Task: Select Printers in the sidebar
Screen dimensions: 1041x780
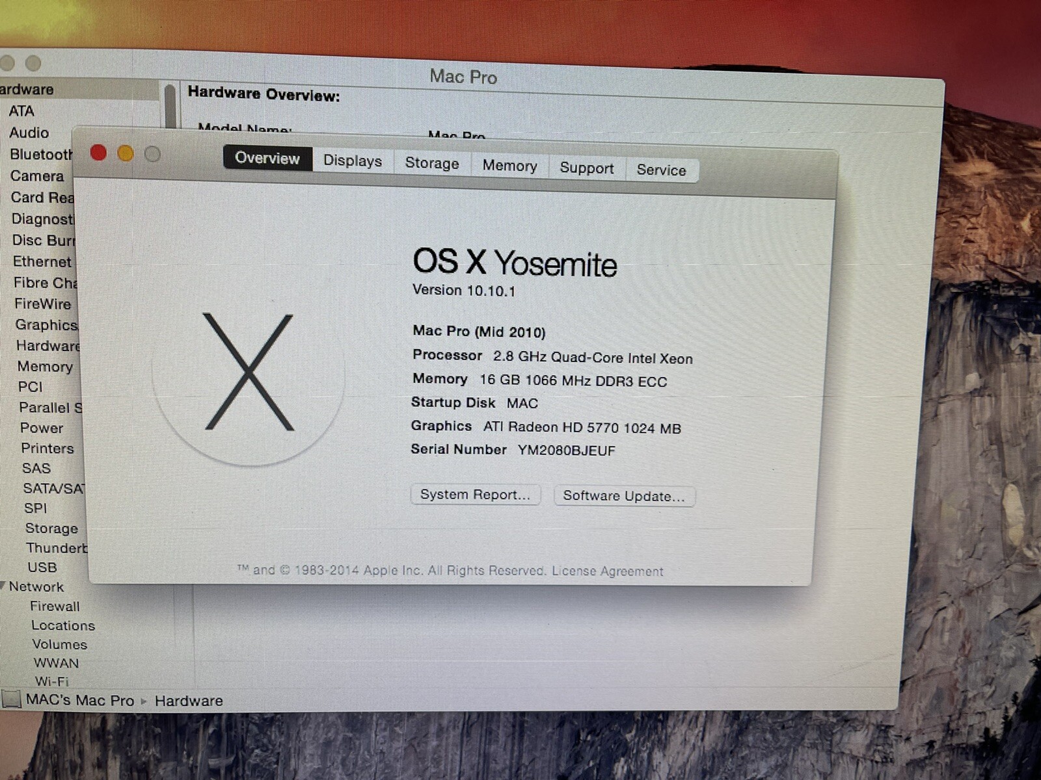Action: pos(47,448)
